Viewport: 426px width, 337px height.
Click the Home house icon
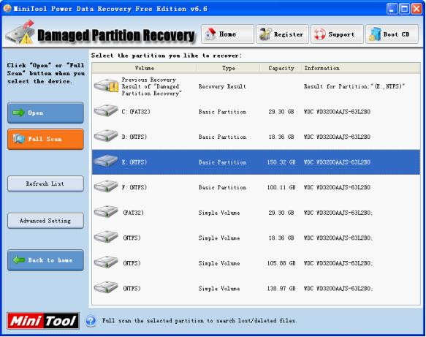coord(210,34)
